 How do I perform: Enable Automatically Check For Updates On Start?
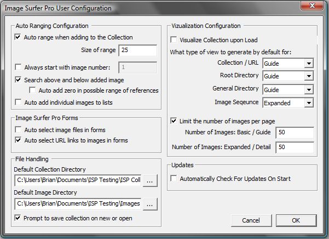(174, 179)
